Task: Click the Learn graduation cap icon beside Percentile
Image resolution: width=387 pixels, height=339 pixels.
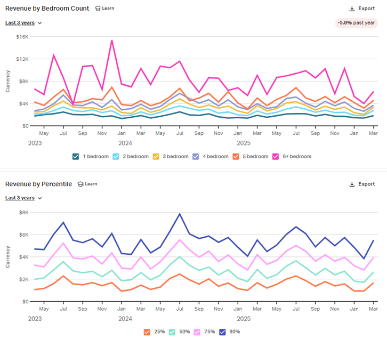Action: [80, 184]
